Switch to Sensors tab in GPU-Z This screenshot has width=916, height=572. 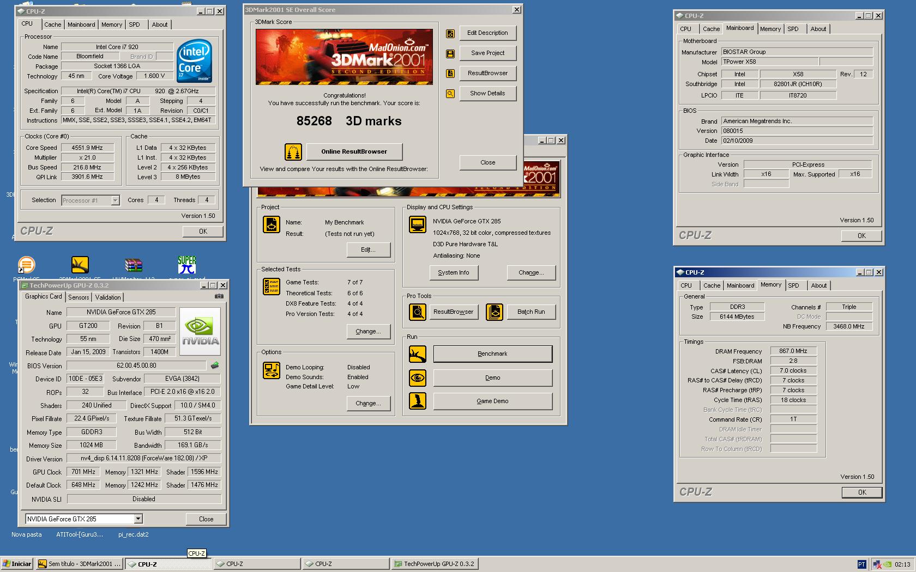(79, 297)
